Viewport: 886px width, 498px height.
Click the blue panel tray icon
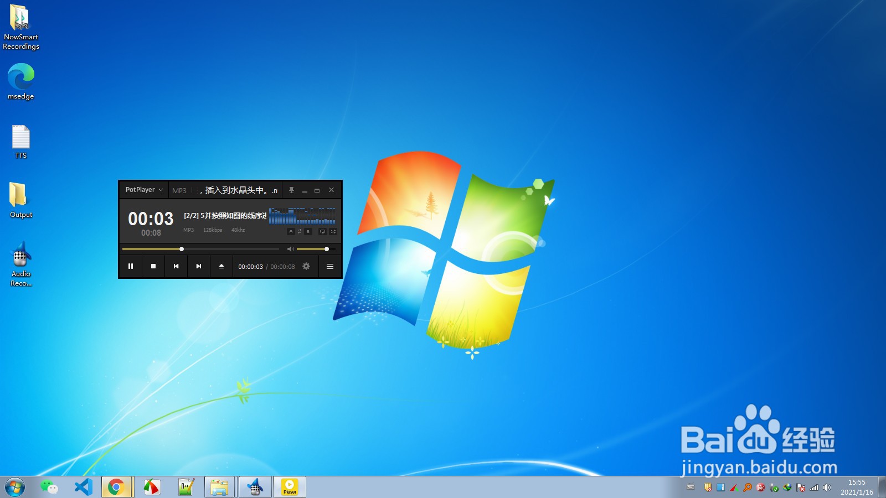tap(721, 487)
